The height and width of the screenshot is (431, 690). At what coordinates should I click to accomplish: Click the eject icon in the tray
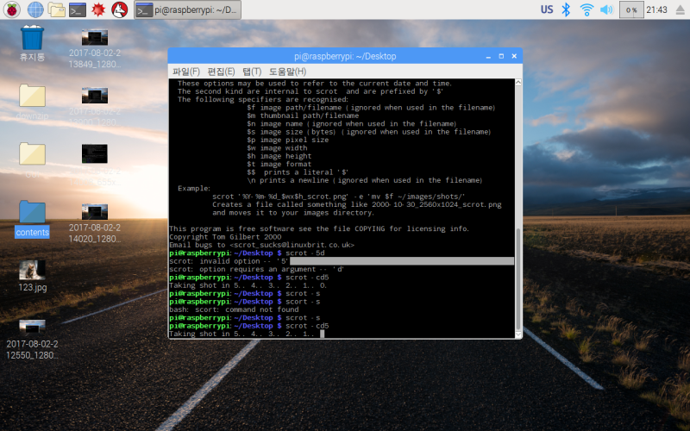tap(681, 9)
